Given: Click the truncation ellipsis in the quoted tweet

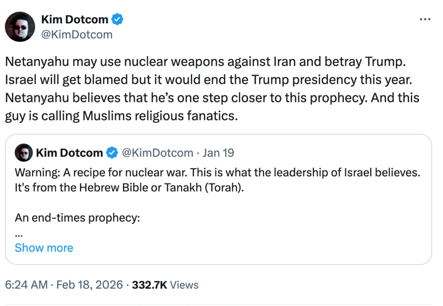Looking at the screenshot, I should coord(19,234).
